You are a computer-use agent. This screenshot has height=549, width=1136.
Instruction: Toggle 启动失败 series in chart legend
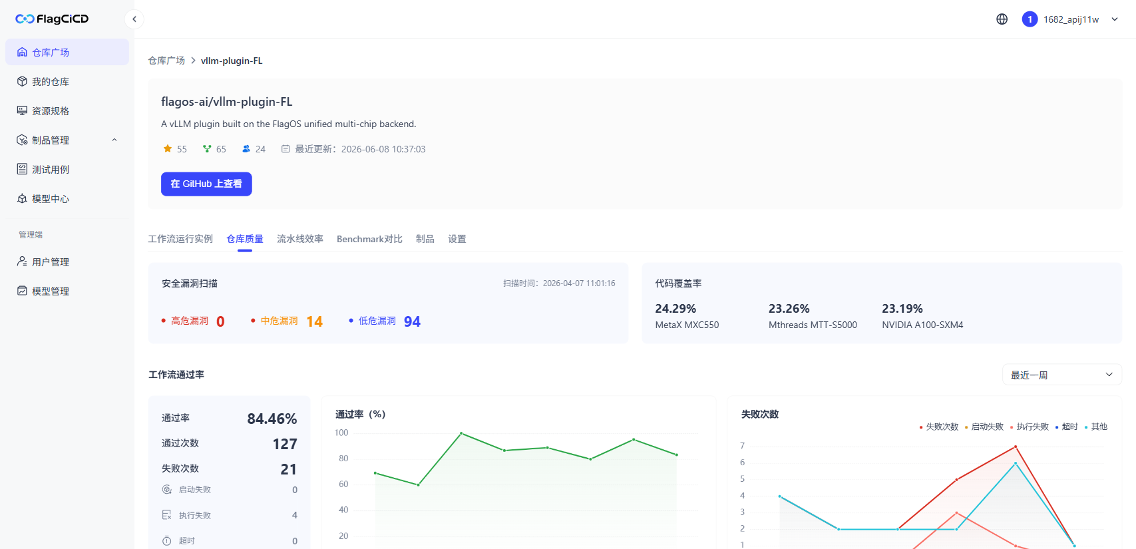(x=984, y=427)
